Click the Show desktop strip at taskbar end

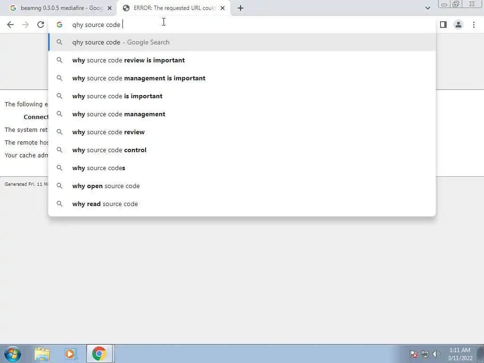(x=481, y=354)
